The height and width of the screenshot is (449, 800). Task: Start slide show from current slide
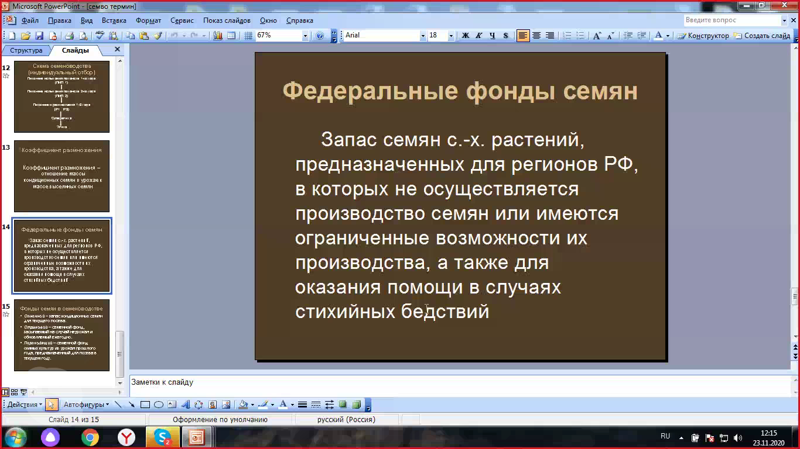[x=24, y=392]
